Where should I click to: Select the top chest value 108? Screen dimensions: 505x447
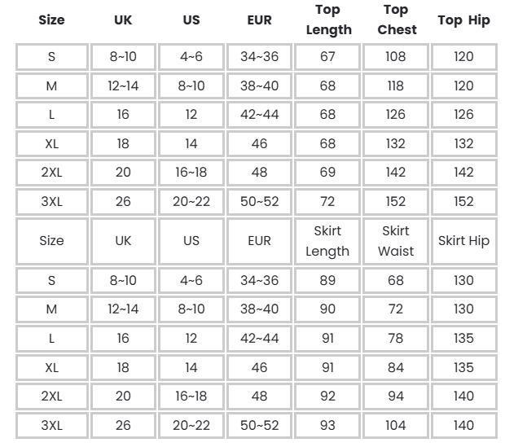tap(396, 57)
